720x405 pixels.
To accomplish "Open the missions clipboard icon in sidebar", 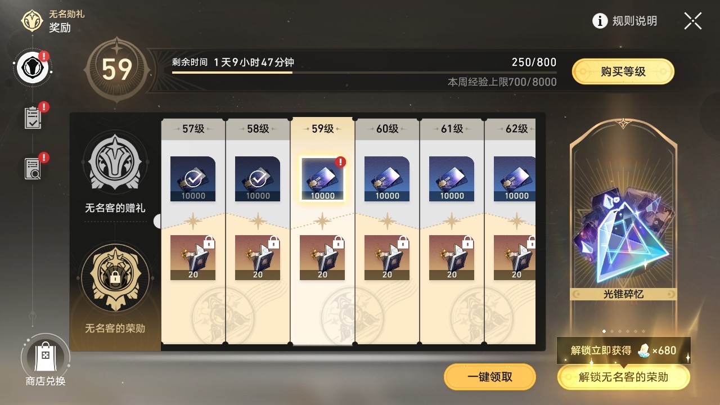I will [x=33, y=118].
